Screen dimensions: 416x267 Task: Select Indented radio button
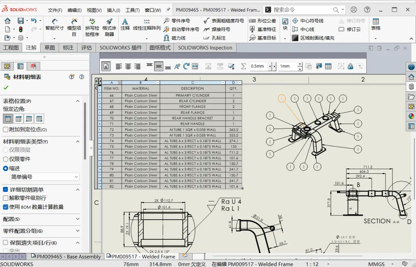click(5, 168)
